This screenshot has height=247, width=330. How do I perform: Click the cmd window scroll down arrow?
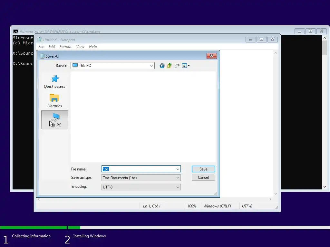(325, 187)
